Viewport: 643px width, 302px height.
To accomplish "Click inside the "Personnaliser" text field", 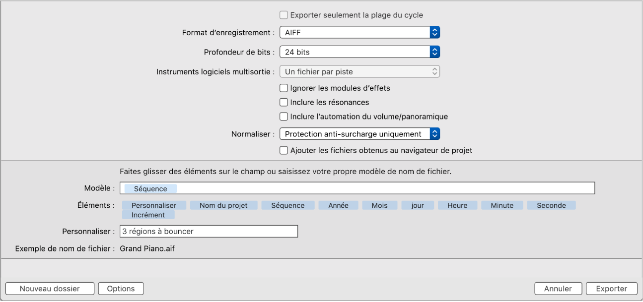I will click(x=209, y=231).
